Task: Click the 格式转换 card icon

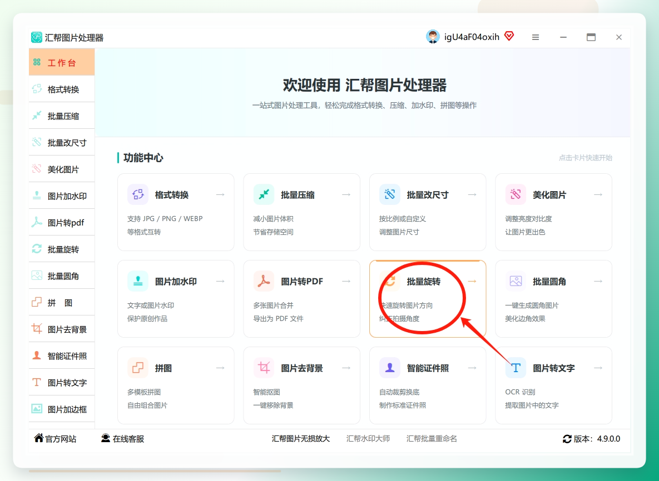Action: [138, 194]
